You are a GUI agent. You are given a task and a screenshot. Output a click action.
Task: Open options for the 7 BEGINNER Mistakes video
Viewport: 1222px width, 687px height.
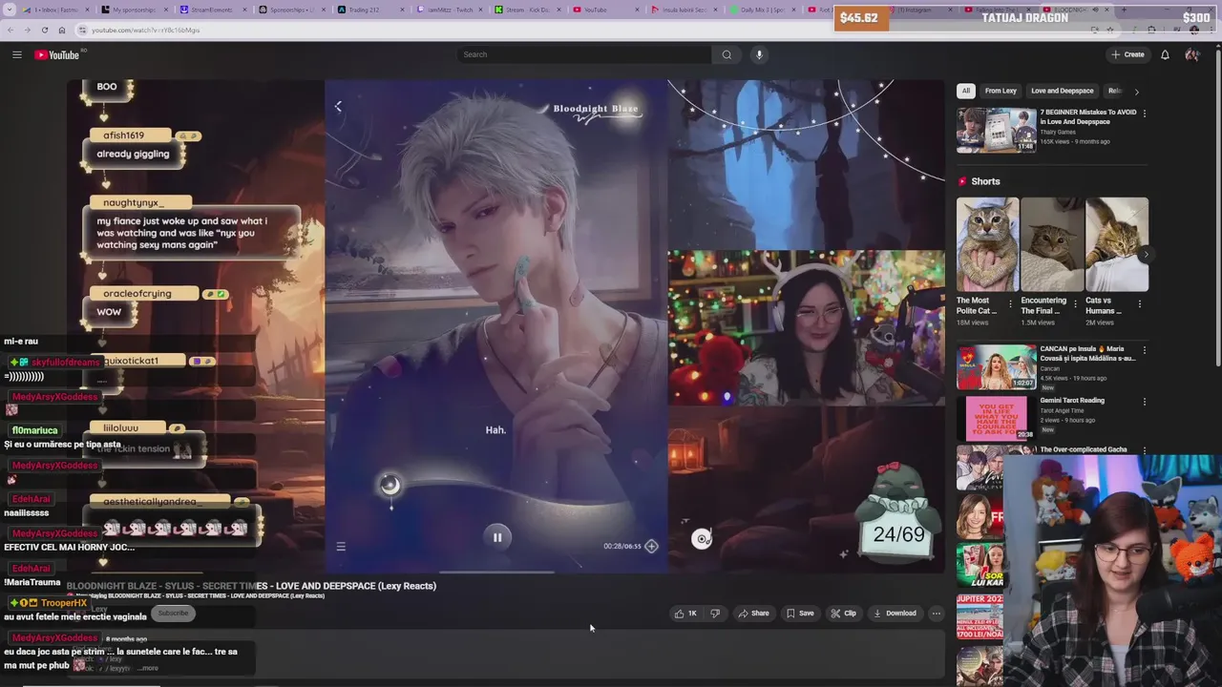(1144, 113)
